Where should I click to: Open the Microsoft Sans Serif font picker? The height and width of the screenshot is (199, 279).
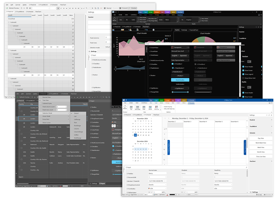(x=180, y=51)
